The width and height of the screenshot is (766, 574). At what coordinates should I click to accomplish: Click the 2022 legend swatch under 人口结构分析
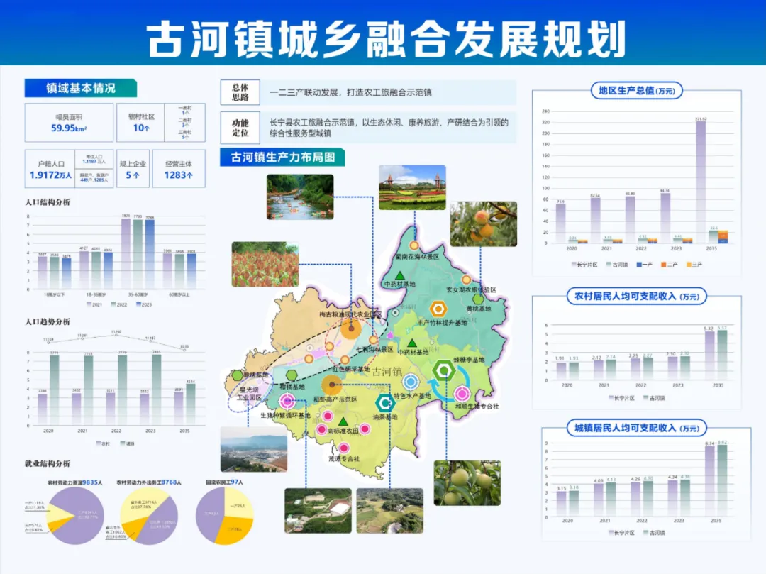113,304
